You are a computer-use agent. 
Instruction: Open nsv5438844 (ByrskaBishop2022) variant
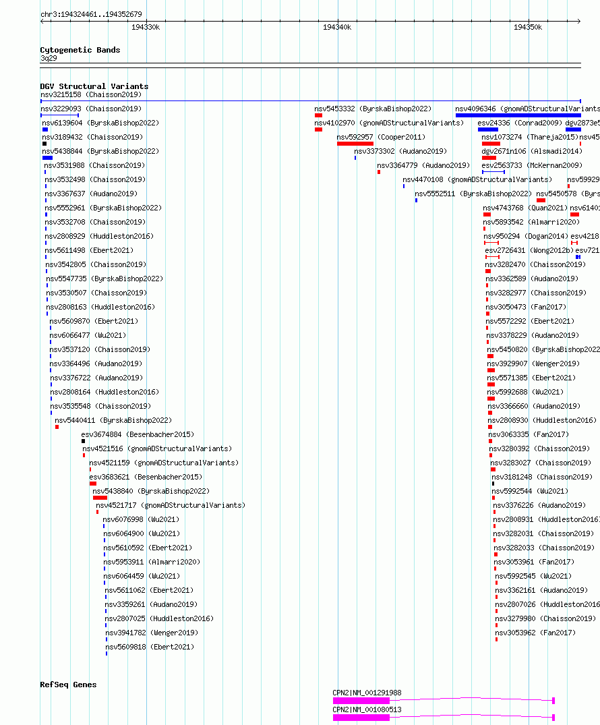coord(100,151)
